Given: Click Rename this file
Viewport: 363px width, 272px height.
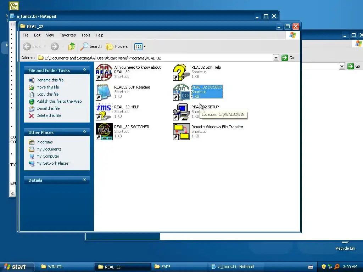Looking at the screenshot, I should click(50, 80).
